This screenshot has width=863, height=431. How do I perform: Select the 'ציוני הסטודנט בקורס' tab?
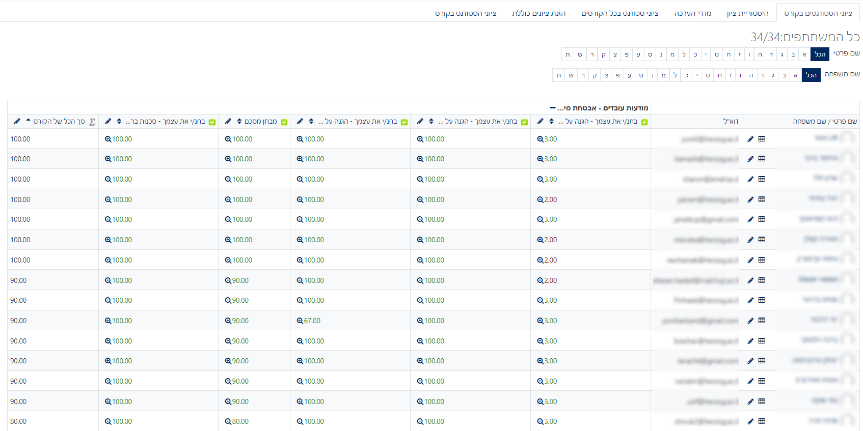point(466,13)
